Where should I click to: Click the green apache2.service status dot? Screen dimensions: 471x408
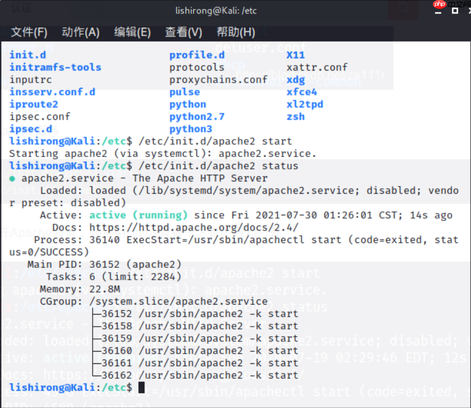tap(12, 179)
